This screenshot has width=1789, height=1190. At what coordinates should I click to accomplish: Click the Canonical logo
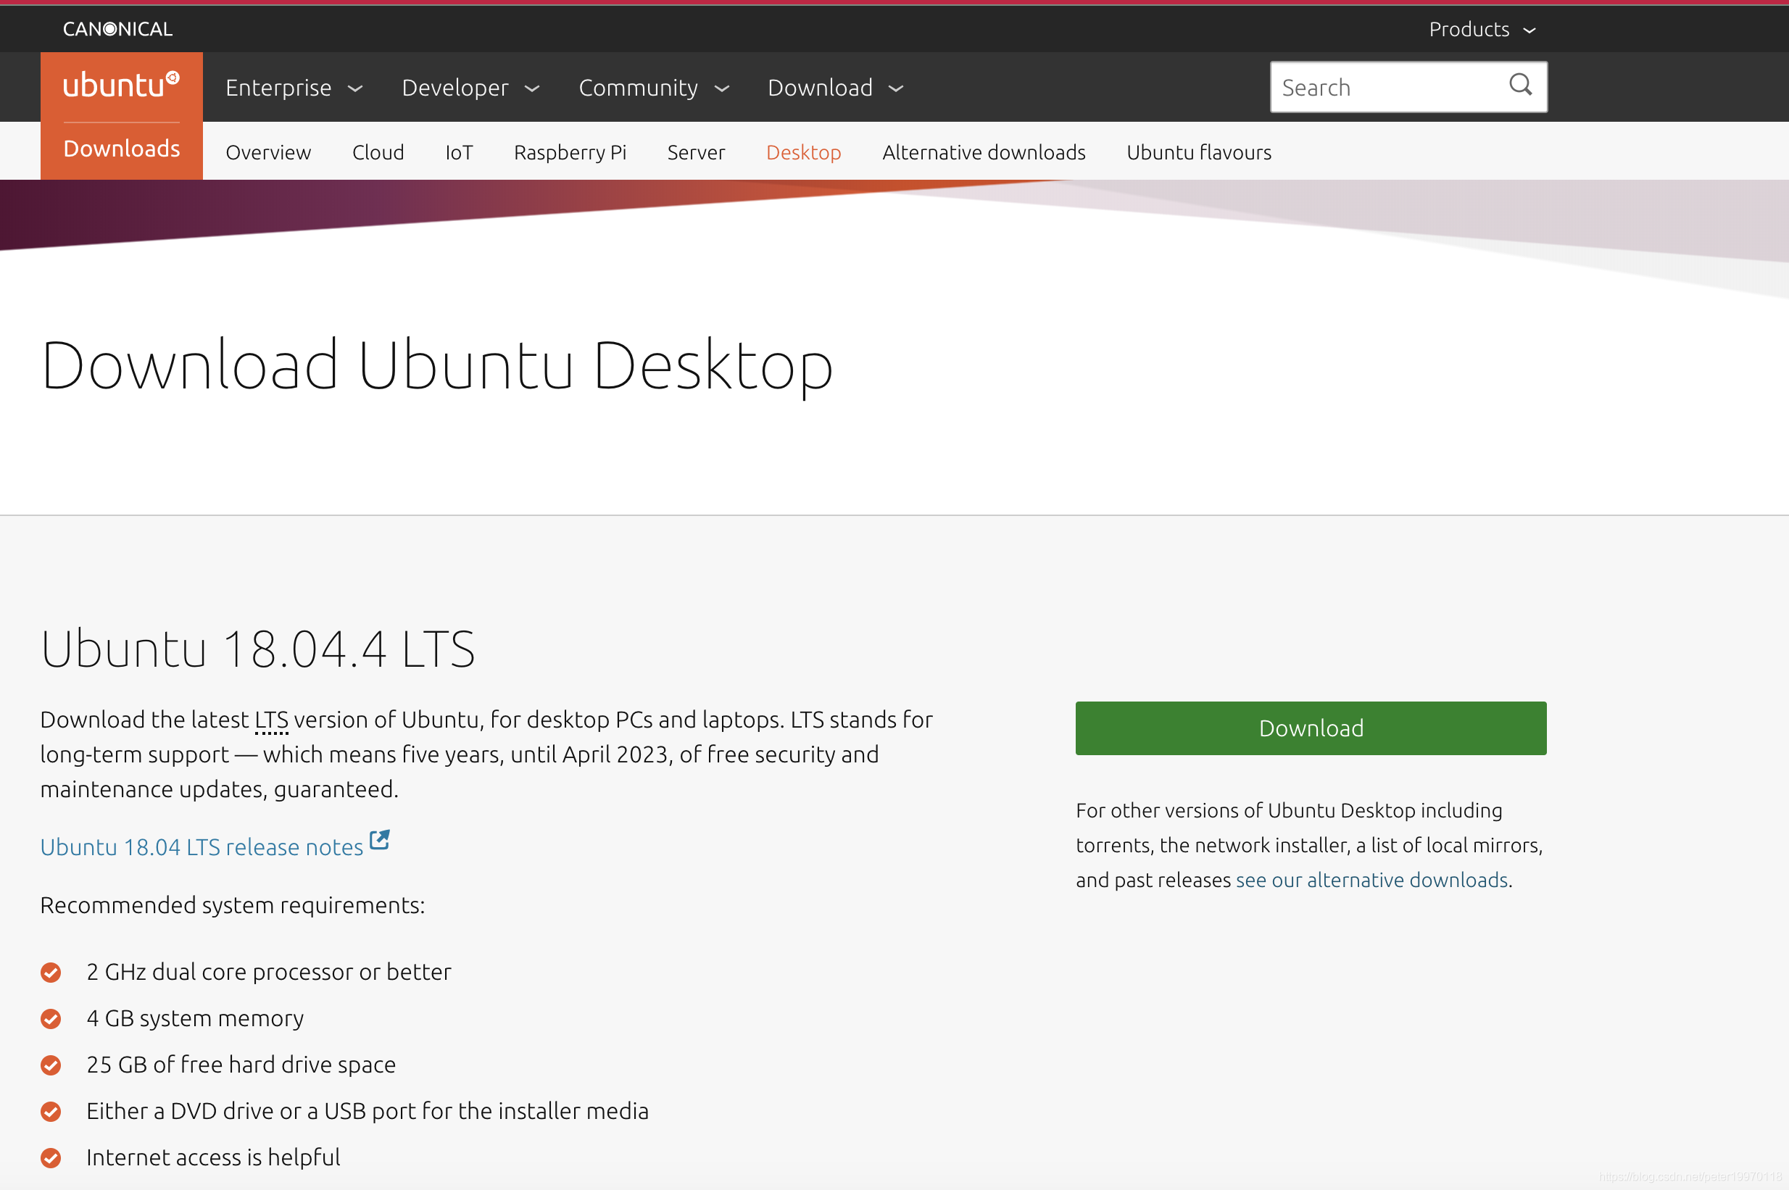click(117, 29)
